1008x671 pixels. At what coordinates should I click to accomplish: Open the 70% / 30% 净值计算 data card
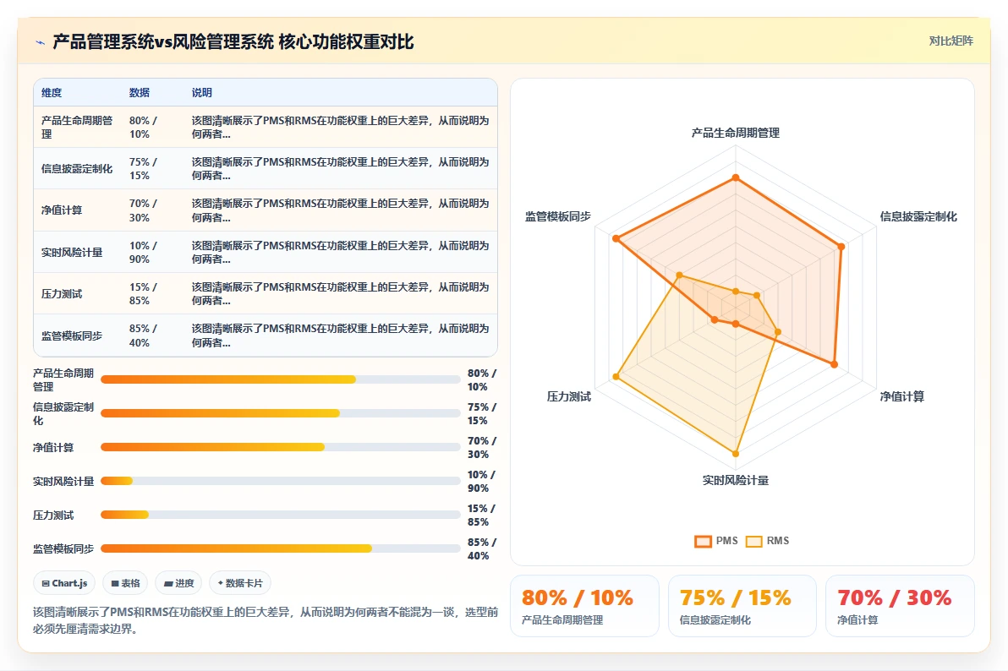click(900, 605)
